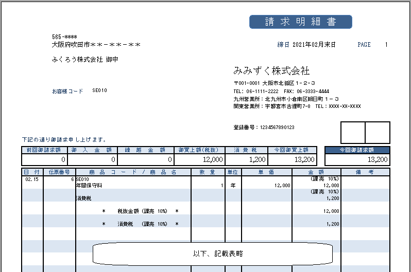Click the 消費税 line item name

click(x=83, y=198)
